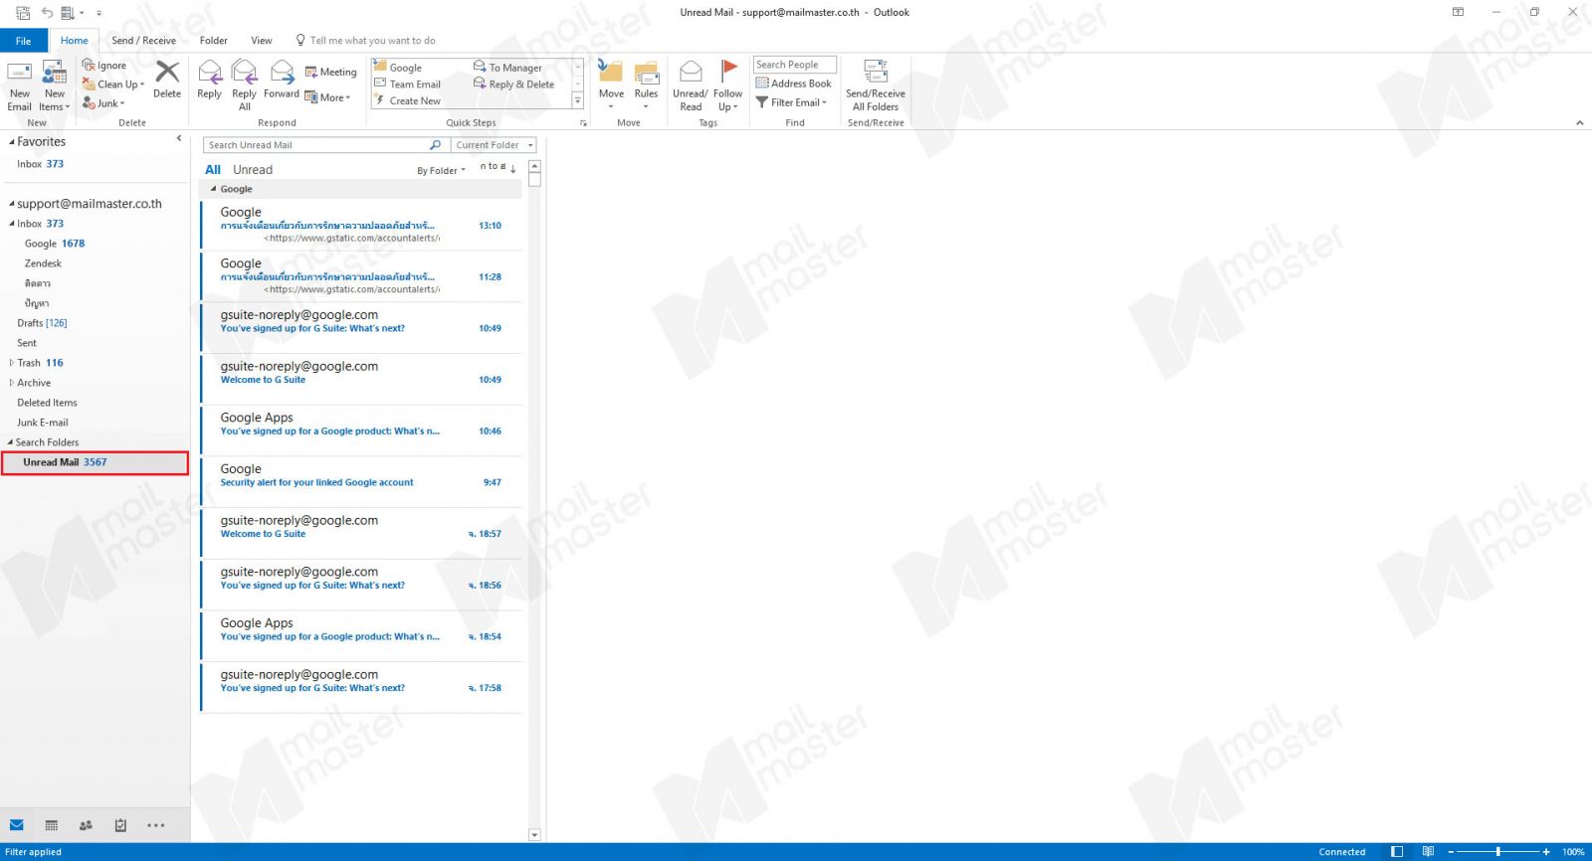The width and height of the screenshot is (1592, 861).
Task: Open the Move menu
Action: click(x=611, y=86)
